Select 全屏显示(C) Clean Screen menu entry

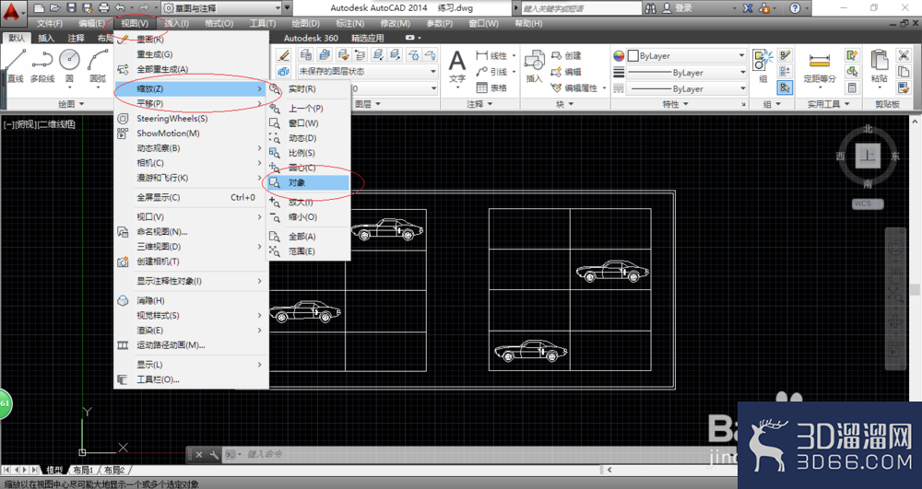click(x=191, y=197)
